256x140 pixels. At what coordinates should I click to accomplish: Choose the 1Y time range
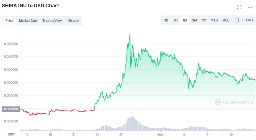pyautogui.click(x=204, y=20)
